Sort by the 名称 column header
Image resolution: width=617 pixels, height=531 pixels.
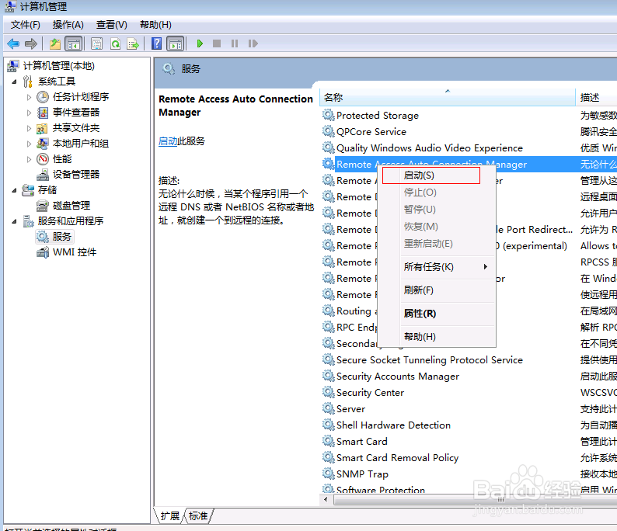(x=448, y=98)
